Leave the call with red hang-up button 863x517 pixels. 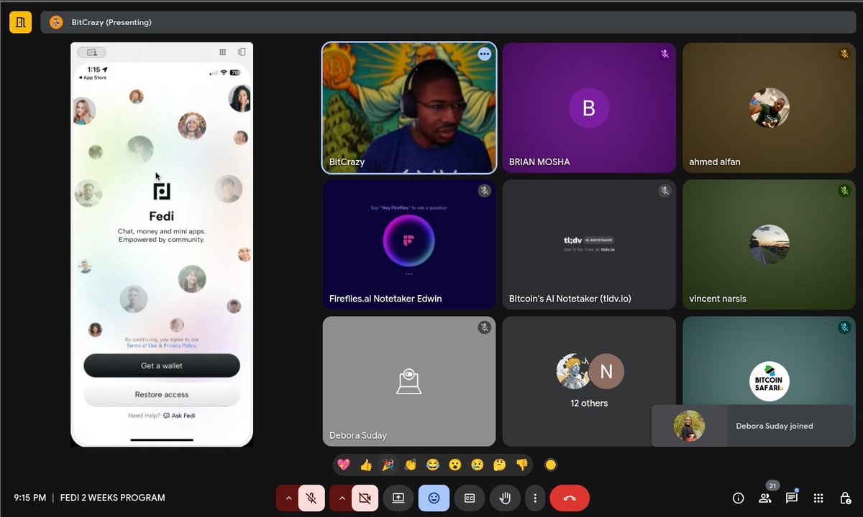pos(570,498)
